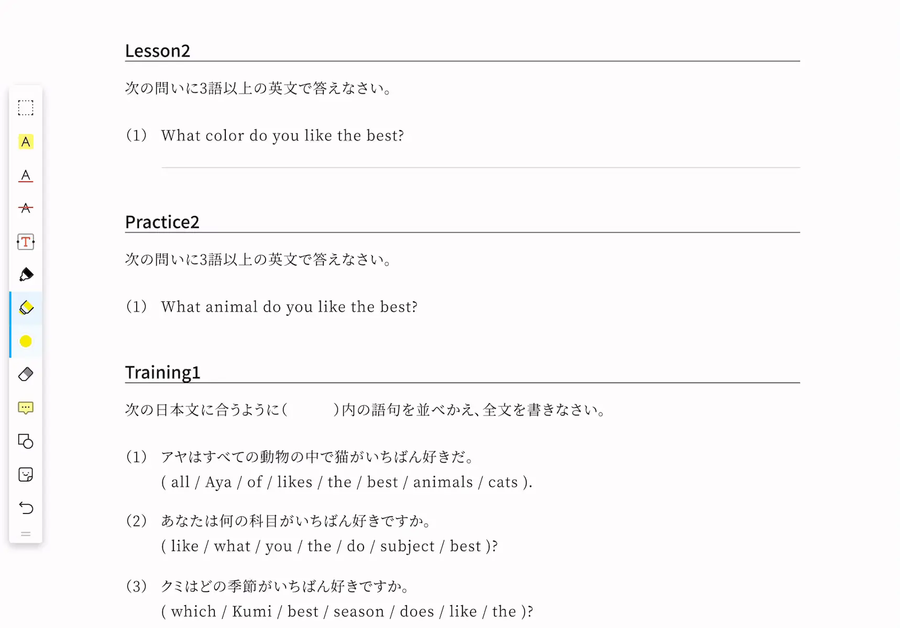Viewport: 900px width, 628px height.
Task: Open the yellow color swatch picker
Action: pos(26,341)
